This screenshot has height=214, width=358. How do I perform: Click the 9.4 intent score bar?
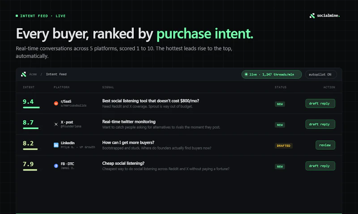[x=32, y=107]
